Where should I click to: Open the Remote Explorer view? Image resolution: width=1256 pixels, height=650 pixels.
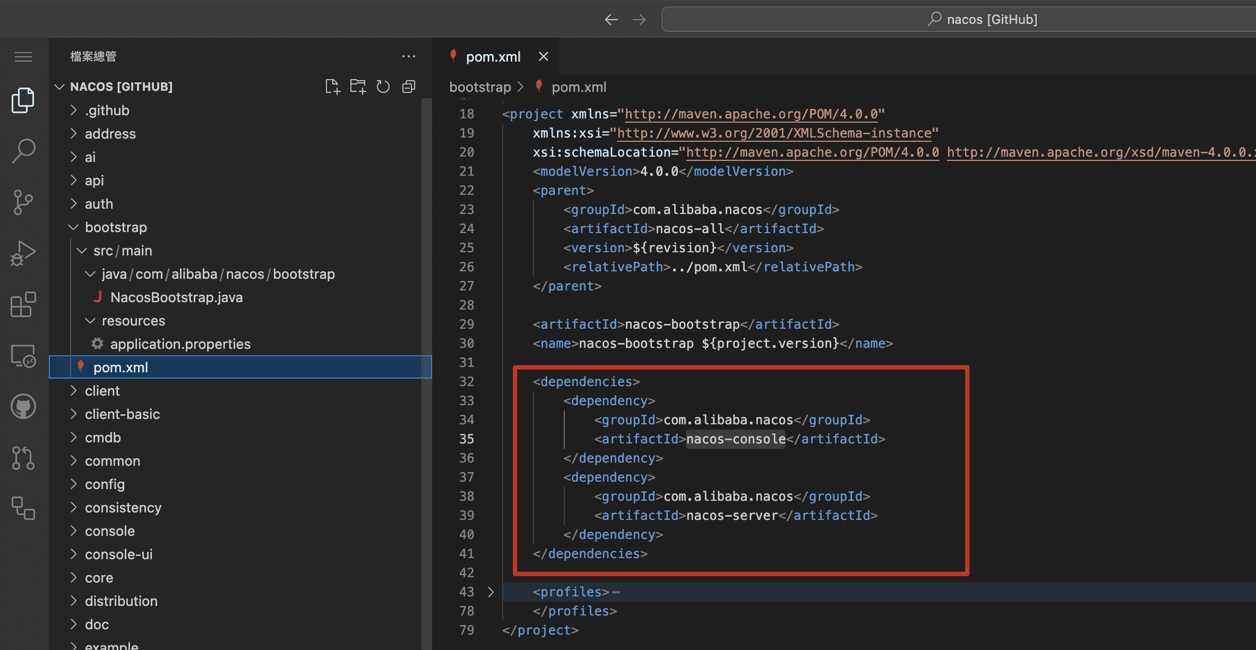(23, 355)
